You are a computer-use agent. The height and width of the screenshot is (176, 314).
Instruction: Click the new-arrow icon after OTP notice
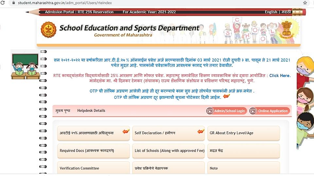click(226, 96)
